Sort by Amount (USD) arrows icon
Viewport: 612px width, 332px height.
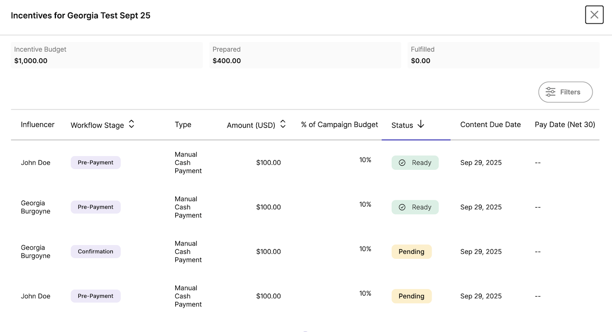(x=282, y=124)
